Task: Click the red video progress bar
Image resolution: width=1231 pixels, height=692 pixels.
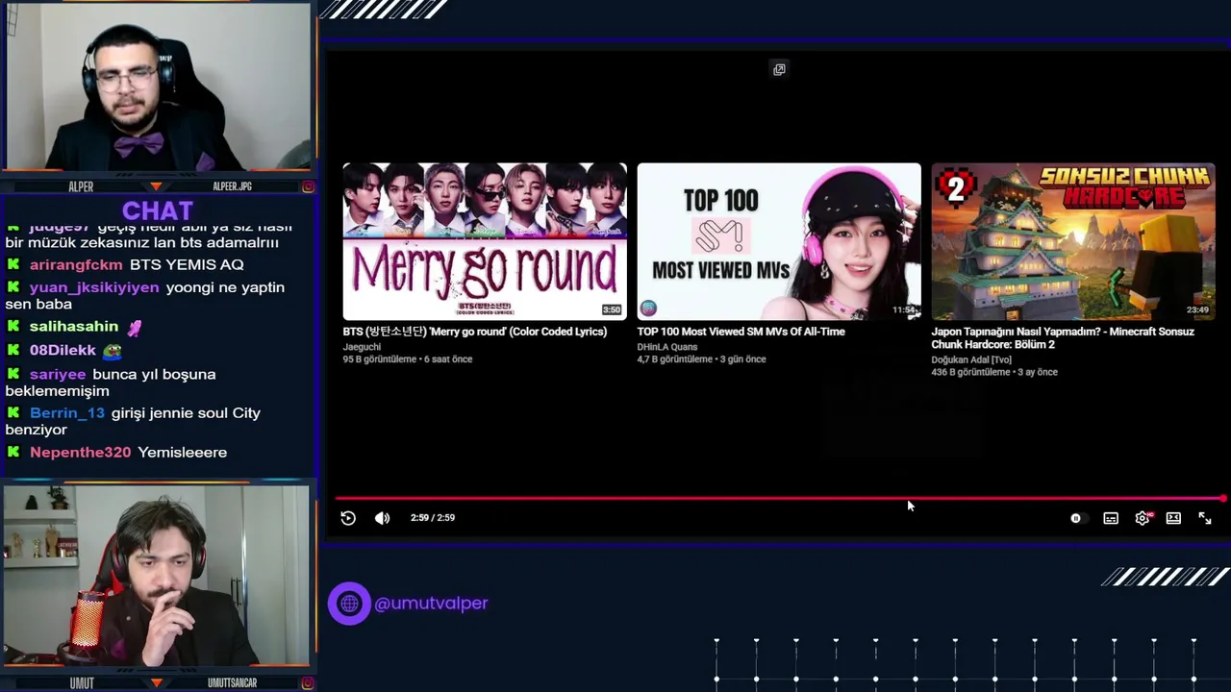Action: tap(779, 498)
